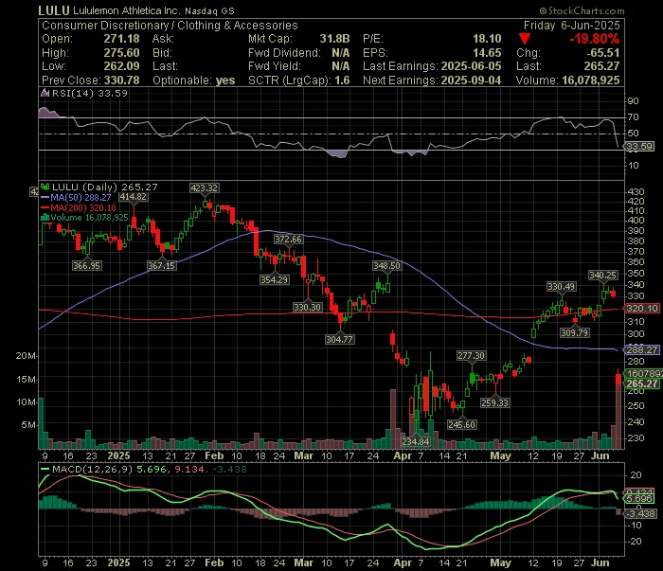Click the -19.80% percent change
663x571 pixels.
(594, 39)
